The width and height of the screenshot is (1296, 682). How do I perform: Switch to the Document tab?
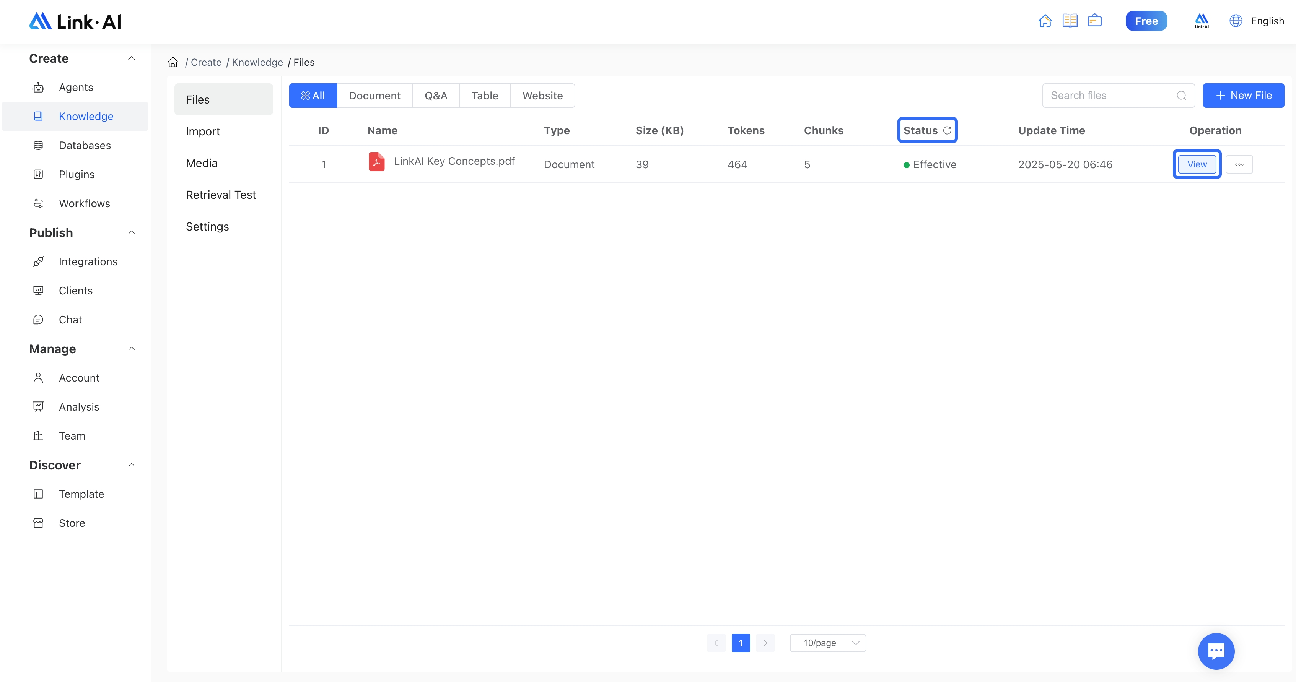click(374, 96)
